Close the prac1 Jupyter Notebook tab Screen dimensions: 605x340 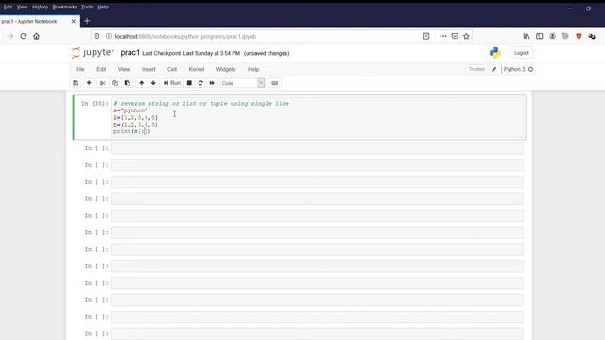(x=74, y=21)
